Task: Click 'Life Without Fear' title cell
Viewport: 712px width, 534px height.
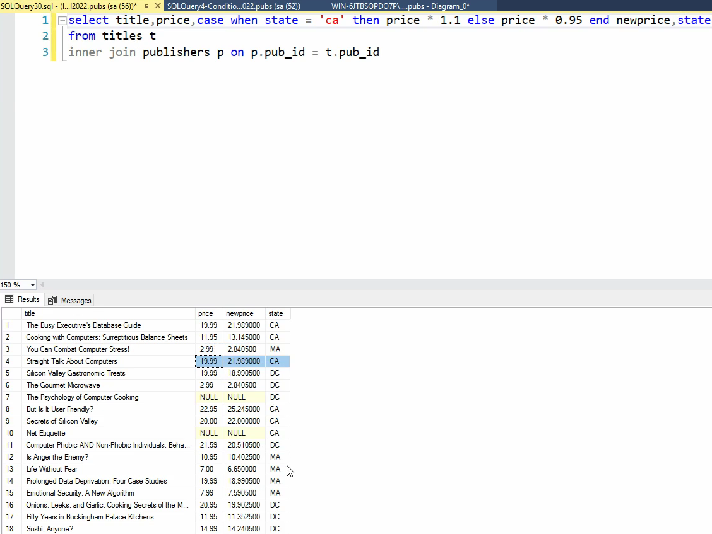Action: (109, 469)
